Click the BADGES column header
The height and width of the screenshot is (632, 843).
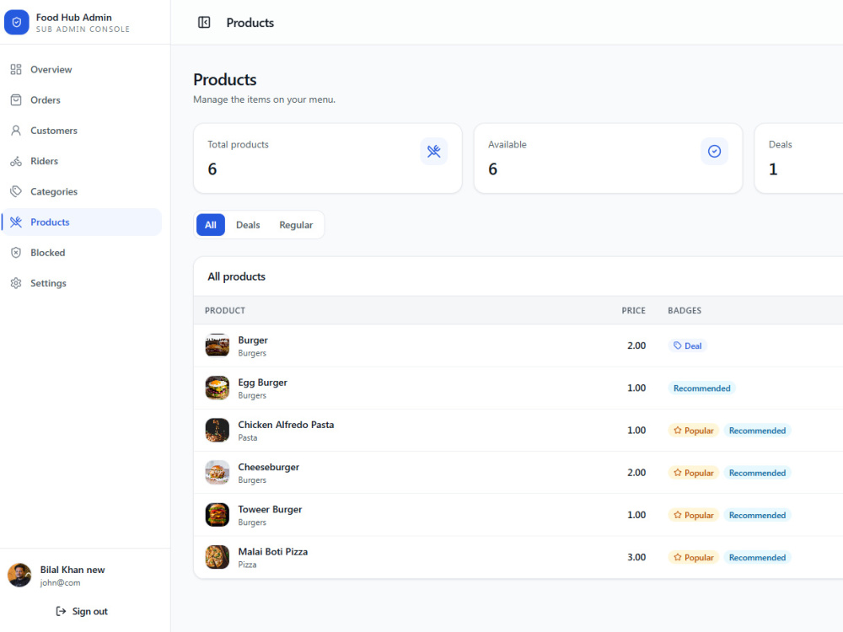(x=685, y=311)
